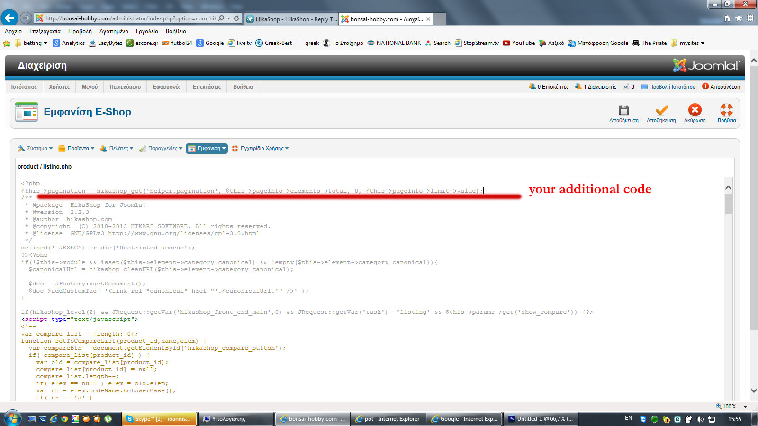Image resolution: width=758 pixels, height=426 pixels.
Task: Open the browser Tools gear icon
Action: pyautogui.click(x=750, y=18)
